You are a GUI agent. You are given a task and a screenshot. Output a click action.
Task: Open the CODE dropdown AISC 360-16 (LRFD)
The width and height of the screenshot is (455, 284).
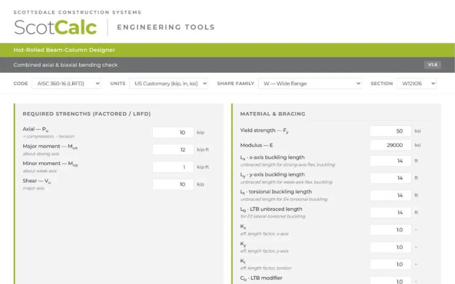pos(67,83)
